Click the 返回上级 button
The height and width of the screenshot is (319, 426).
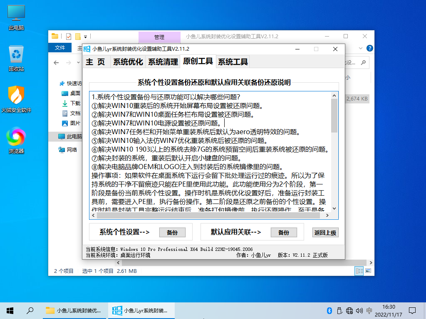click(x=325, y=233)
